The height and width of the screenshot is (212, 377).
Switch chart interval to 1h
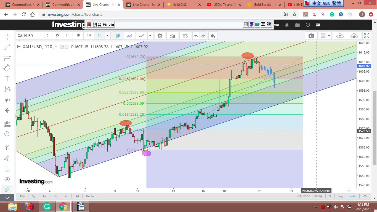[68, 36]
